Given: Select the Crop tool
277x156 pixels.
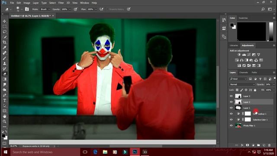Looking at the screenshot, I should (x=5, y=42).
